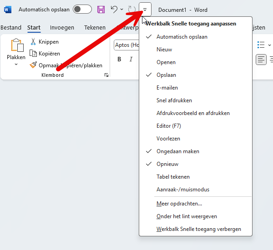Viewport: 273px width, 250px height.
Task: Open the Klembord dialog launcher
Action: (x=106, y=75)
